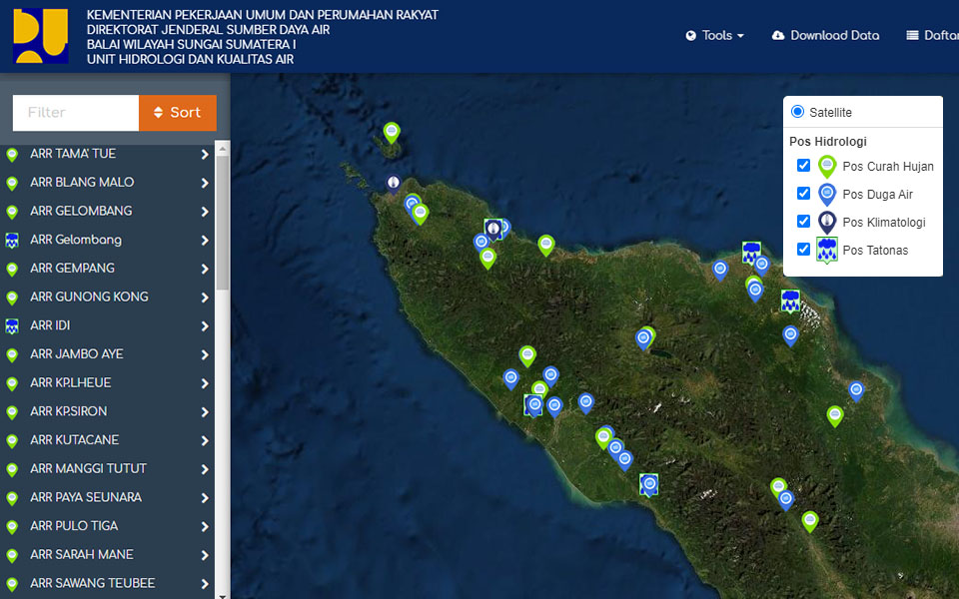Toggle the Pos Duga Air layer checkbox
959x599 pixels.
(803, 194)
